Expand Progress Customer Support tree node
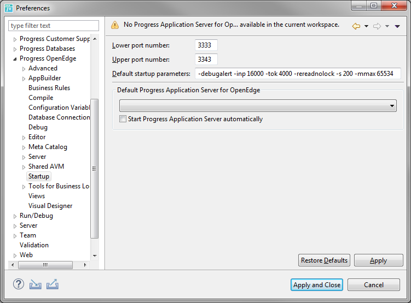The image size is (411, 303). pos(15,39)
